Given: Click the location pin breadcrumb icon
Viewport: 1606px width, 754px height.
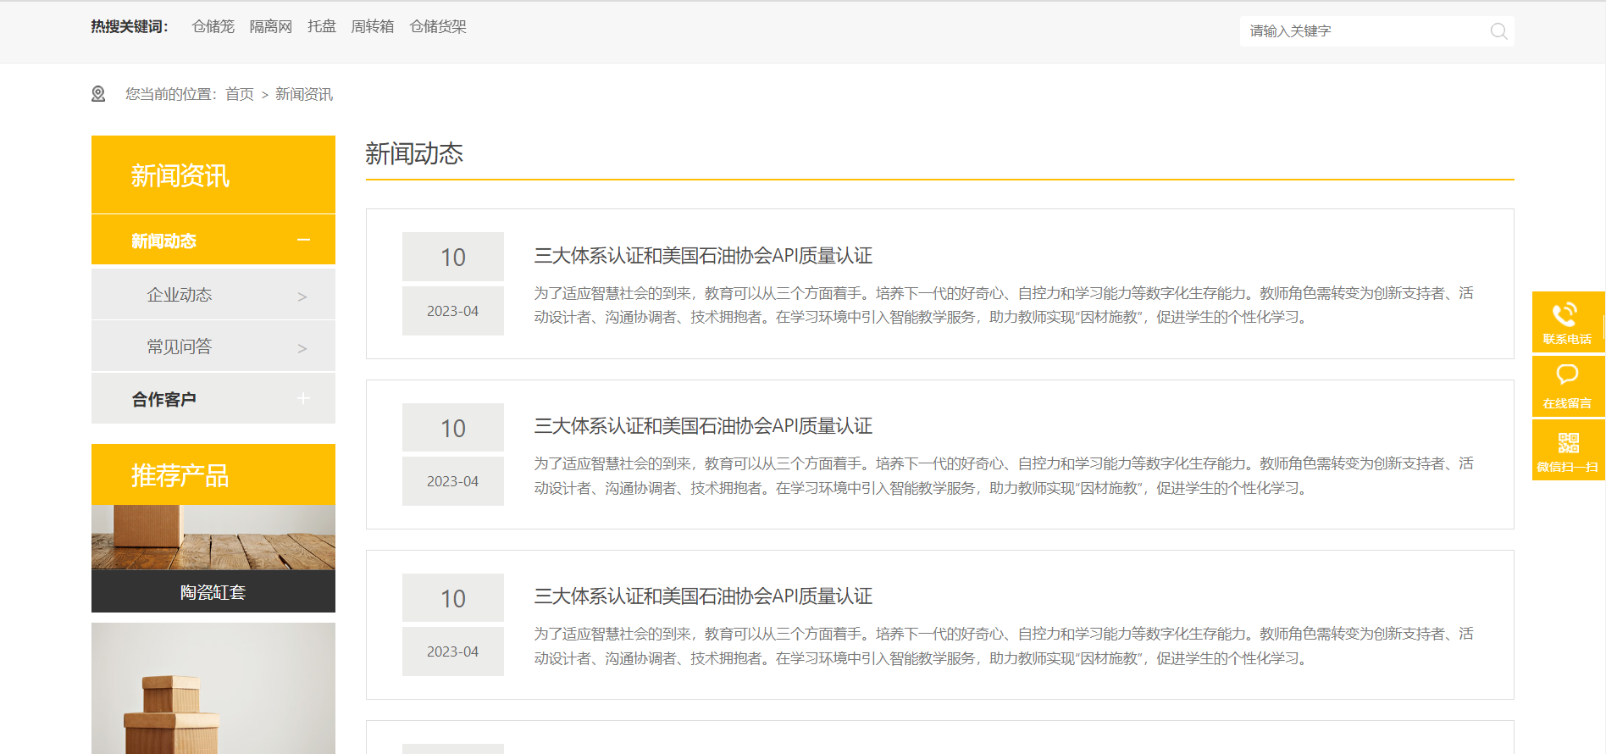Looking at the screenshot, I should pos(98,94).
